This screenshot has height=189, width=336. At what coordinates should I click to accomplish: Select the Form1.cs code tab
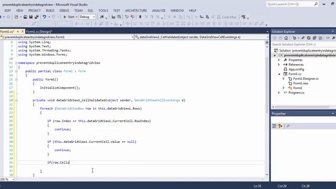click(7, 31)
